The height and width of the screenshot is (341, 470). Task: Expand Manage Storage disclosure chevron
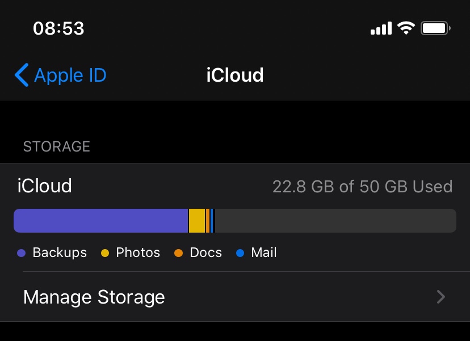click(440, 297)
